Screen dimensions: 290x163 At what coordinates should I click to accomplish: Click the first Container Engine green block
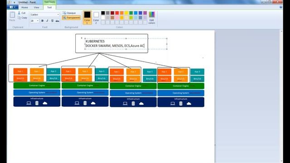pyautogui.click(x=37, y=86)
